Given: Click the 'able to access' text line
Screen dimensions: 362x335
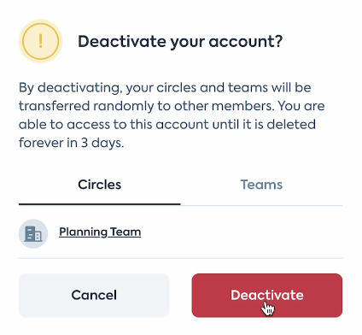Looking at the screenshot, I should click(167, 125).
